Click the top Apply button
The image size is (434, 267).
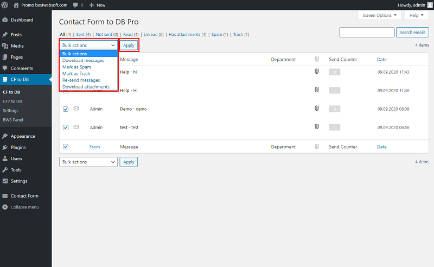[129, 45]
